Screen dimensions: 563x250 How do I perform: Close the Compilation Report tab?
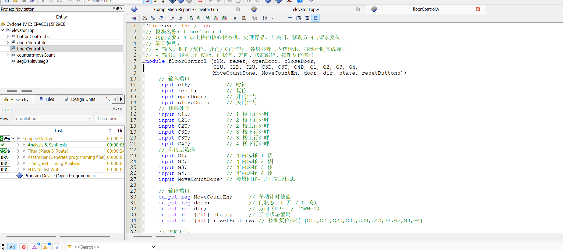coord(238,9)
